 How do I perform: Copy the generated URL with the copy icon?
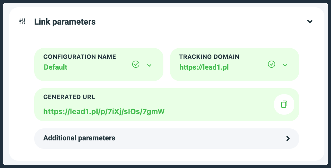(x=284, y=104)
